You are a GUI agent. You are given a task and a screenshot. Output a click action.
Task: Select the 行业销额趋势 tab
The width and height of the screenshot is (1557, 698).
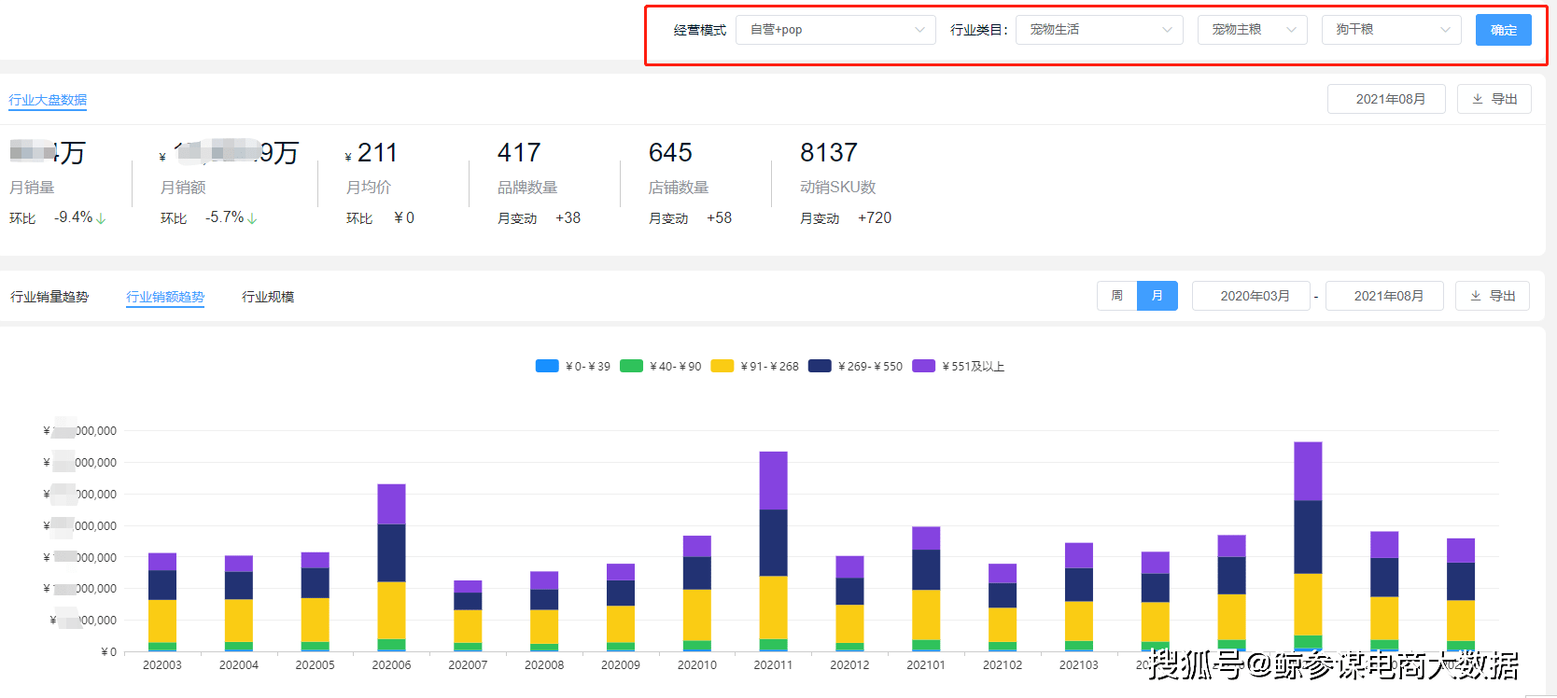coord(165,297)
